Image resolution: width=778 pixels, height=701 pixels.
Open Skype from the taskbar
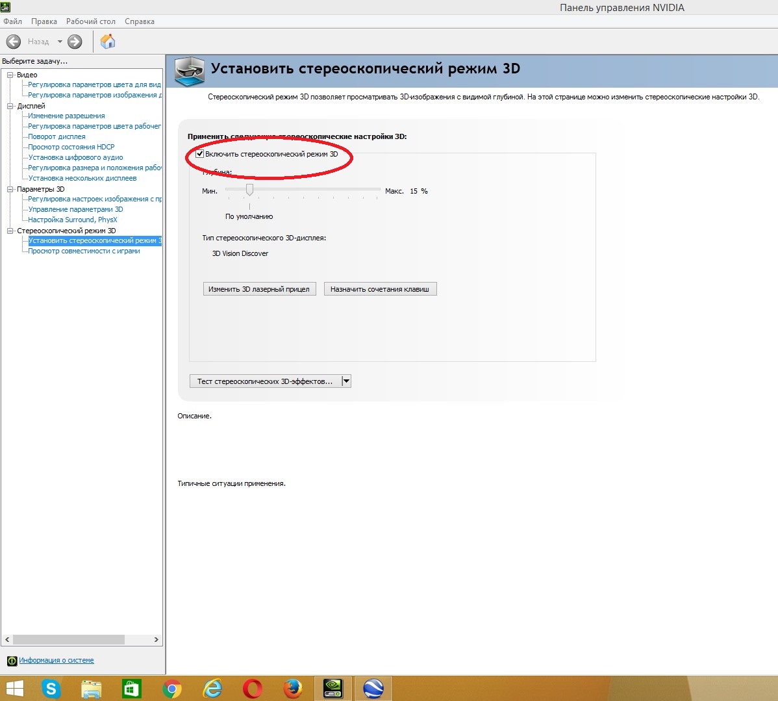(51, 688)
